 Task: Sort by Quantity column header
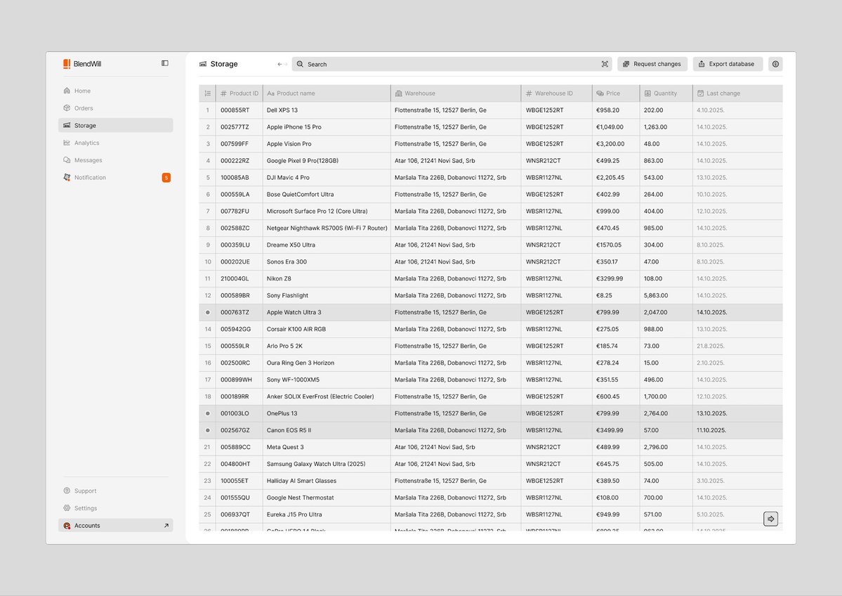[666, 93]
